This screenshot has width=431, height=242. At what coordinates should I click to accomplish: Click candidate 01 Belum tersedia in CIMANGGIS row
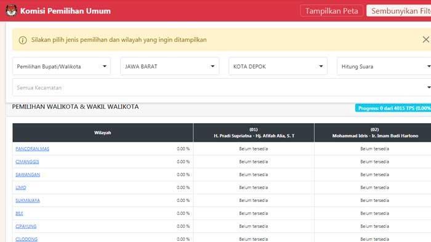tap(254, 162)
